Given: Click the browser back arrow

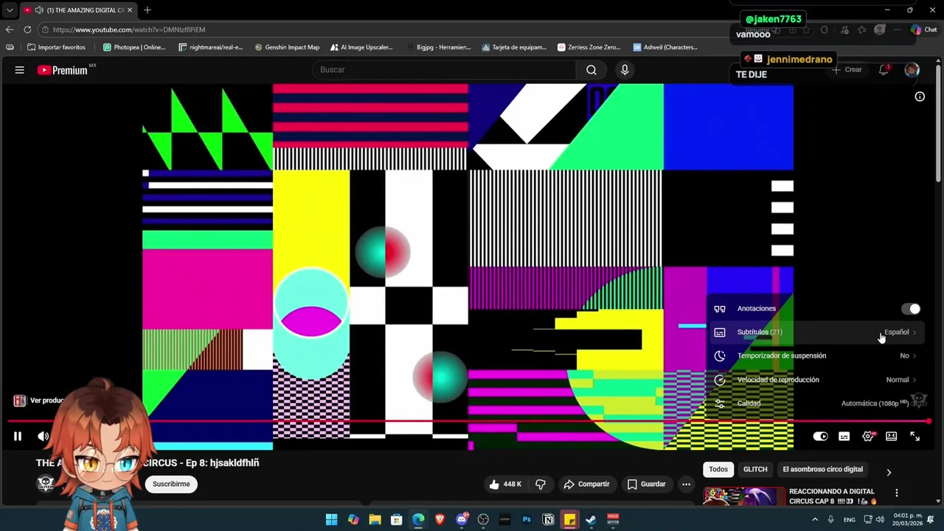Looking at the screenshot, I should (x=10, y=29).
